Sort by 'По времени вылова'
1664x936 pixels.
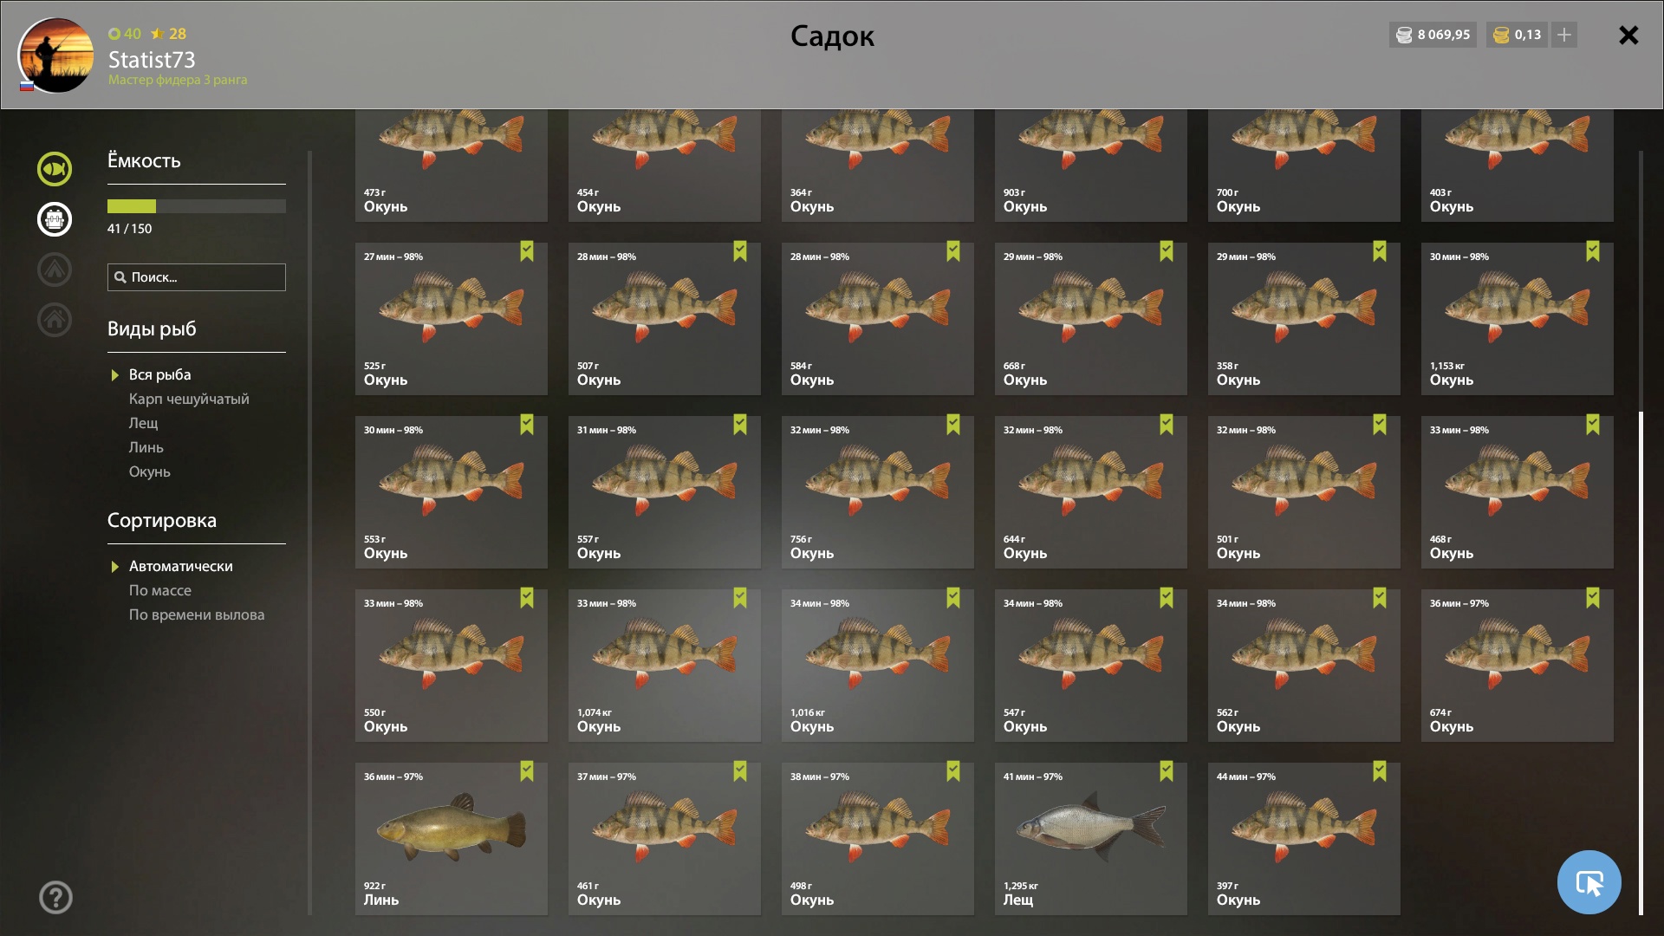coord(197,614)
